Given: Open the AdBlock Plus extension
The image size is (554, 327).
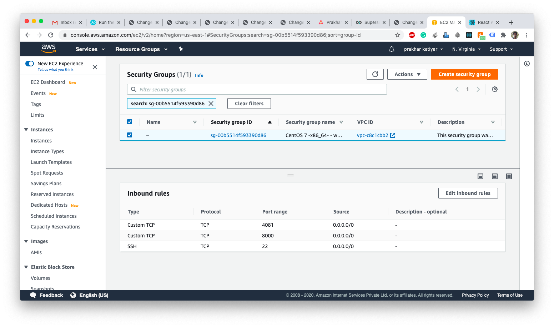Looking at the screenshot, I should (412, 35).
